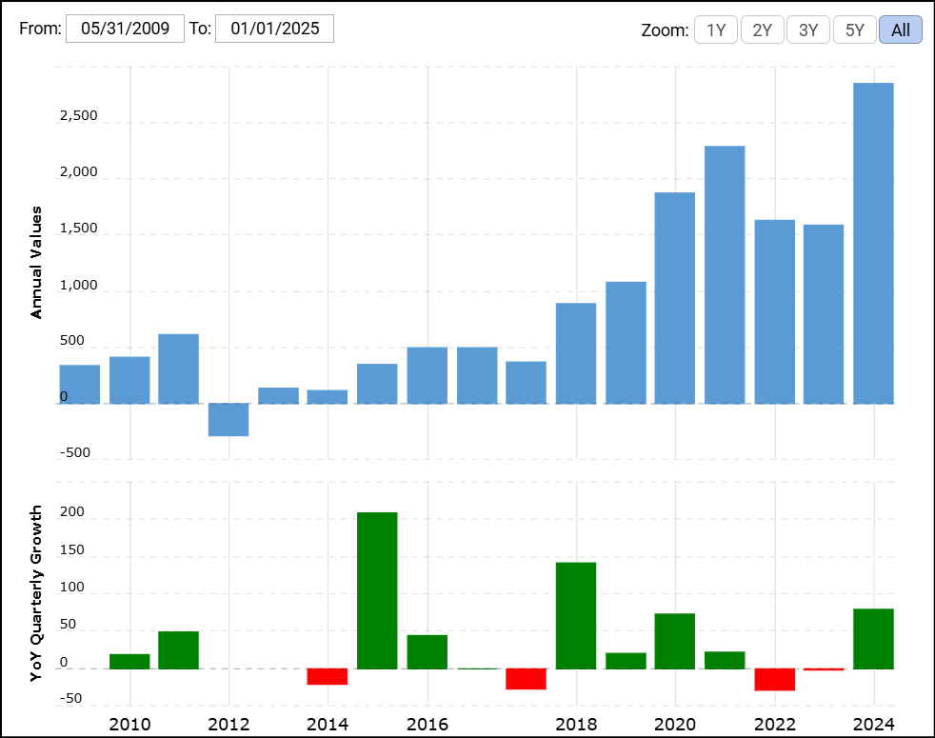Select the 5Y zoom button
Image resolution: width=935 pixels, height=738 pixels.
point(854,30)
